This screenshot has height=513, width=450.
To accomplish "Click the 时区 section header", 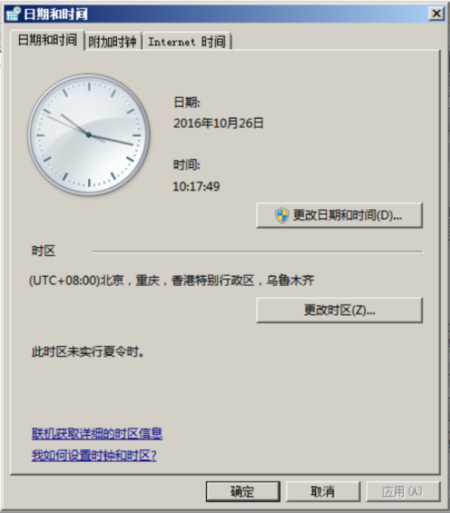I will click(x=43, y=251).
